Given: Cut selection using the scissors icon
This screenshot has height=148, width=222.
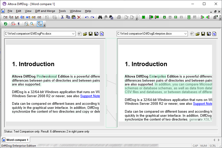Looking at the screenshot, I should coord(62,17).
